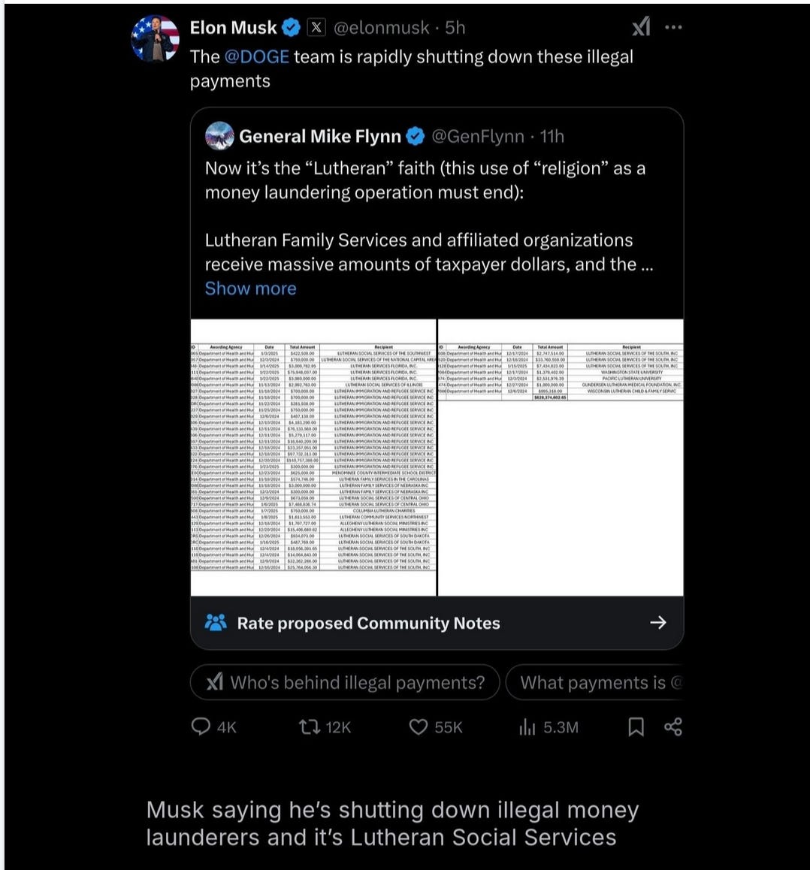Click Rate proposed Community Notes
810x870 pixels.
369,623
